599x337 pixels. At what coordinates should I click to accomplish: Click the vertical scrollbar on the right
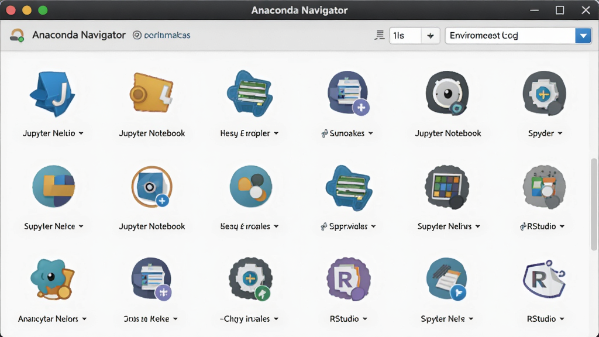click(594, 204)
